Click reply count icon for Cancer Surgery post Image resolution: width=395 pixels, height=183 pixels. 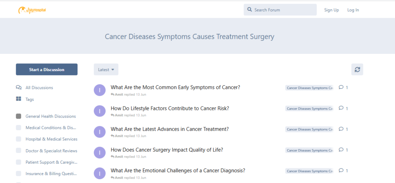click(x=341, y=150)
